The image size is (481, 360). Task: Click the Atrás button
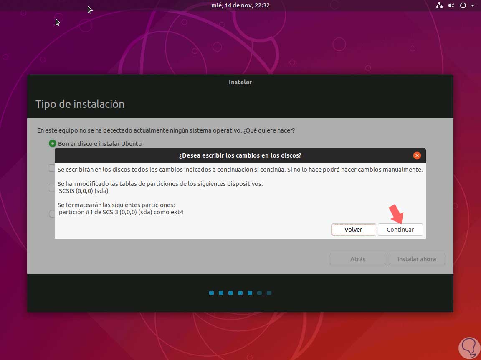(358, 259)
